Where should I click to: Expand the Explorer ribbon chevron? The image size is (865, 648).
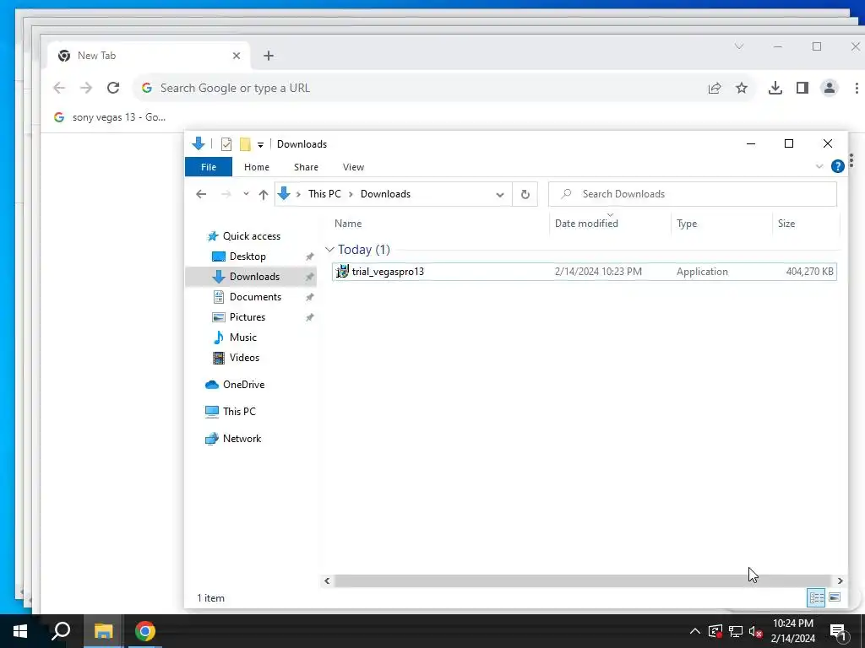tap(819, 166)
